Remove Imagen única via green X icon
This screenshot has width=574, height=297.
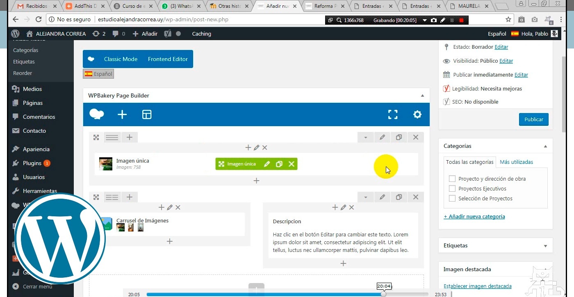(292, 164)
